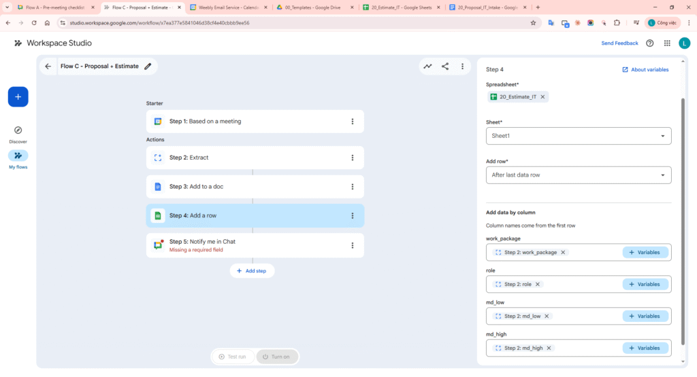The width and height of the screenshot is (697, 377).
Task: Open the Google apps grid icon
Action: tap(667, 43)
